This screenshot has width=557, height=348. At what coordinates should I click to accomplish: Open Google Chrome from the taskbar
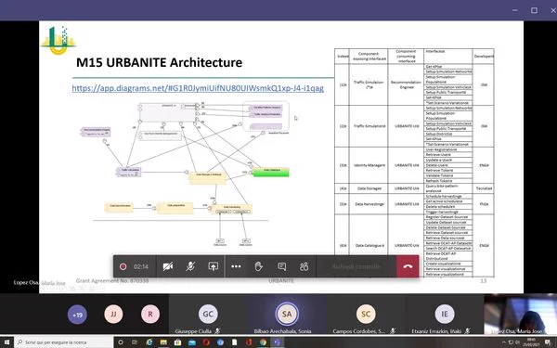(263, 342)
